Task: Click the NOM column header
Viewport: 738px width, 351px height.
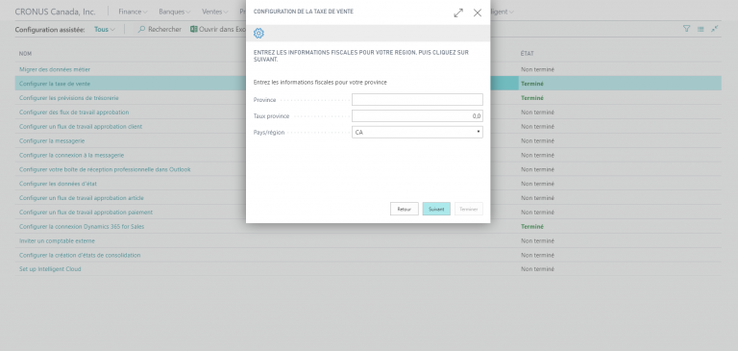Action: [25, 54]
